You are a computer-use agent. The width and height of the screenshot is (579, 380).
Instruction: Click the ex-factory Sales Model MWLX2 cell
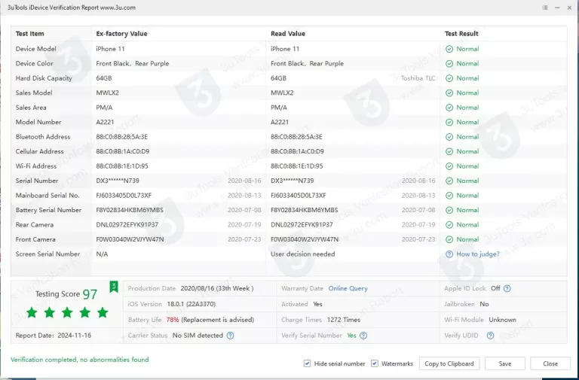108,93
